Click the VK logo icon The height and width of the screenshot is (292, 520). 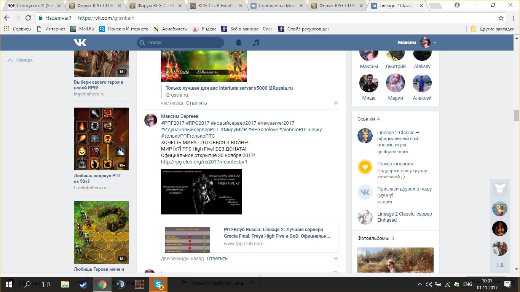[x=80, y=43]
